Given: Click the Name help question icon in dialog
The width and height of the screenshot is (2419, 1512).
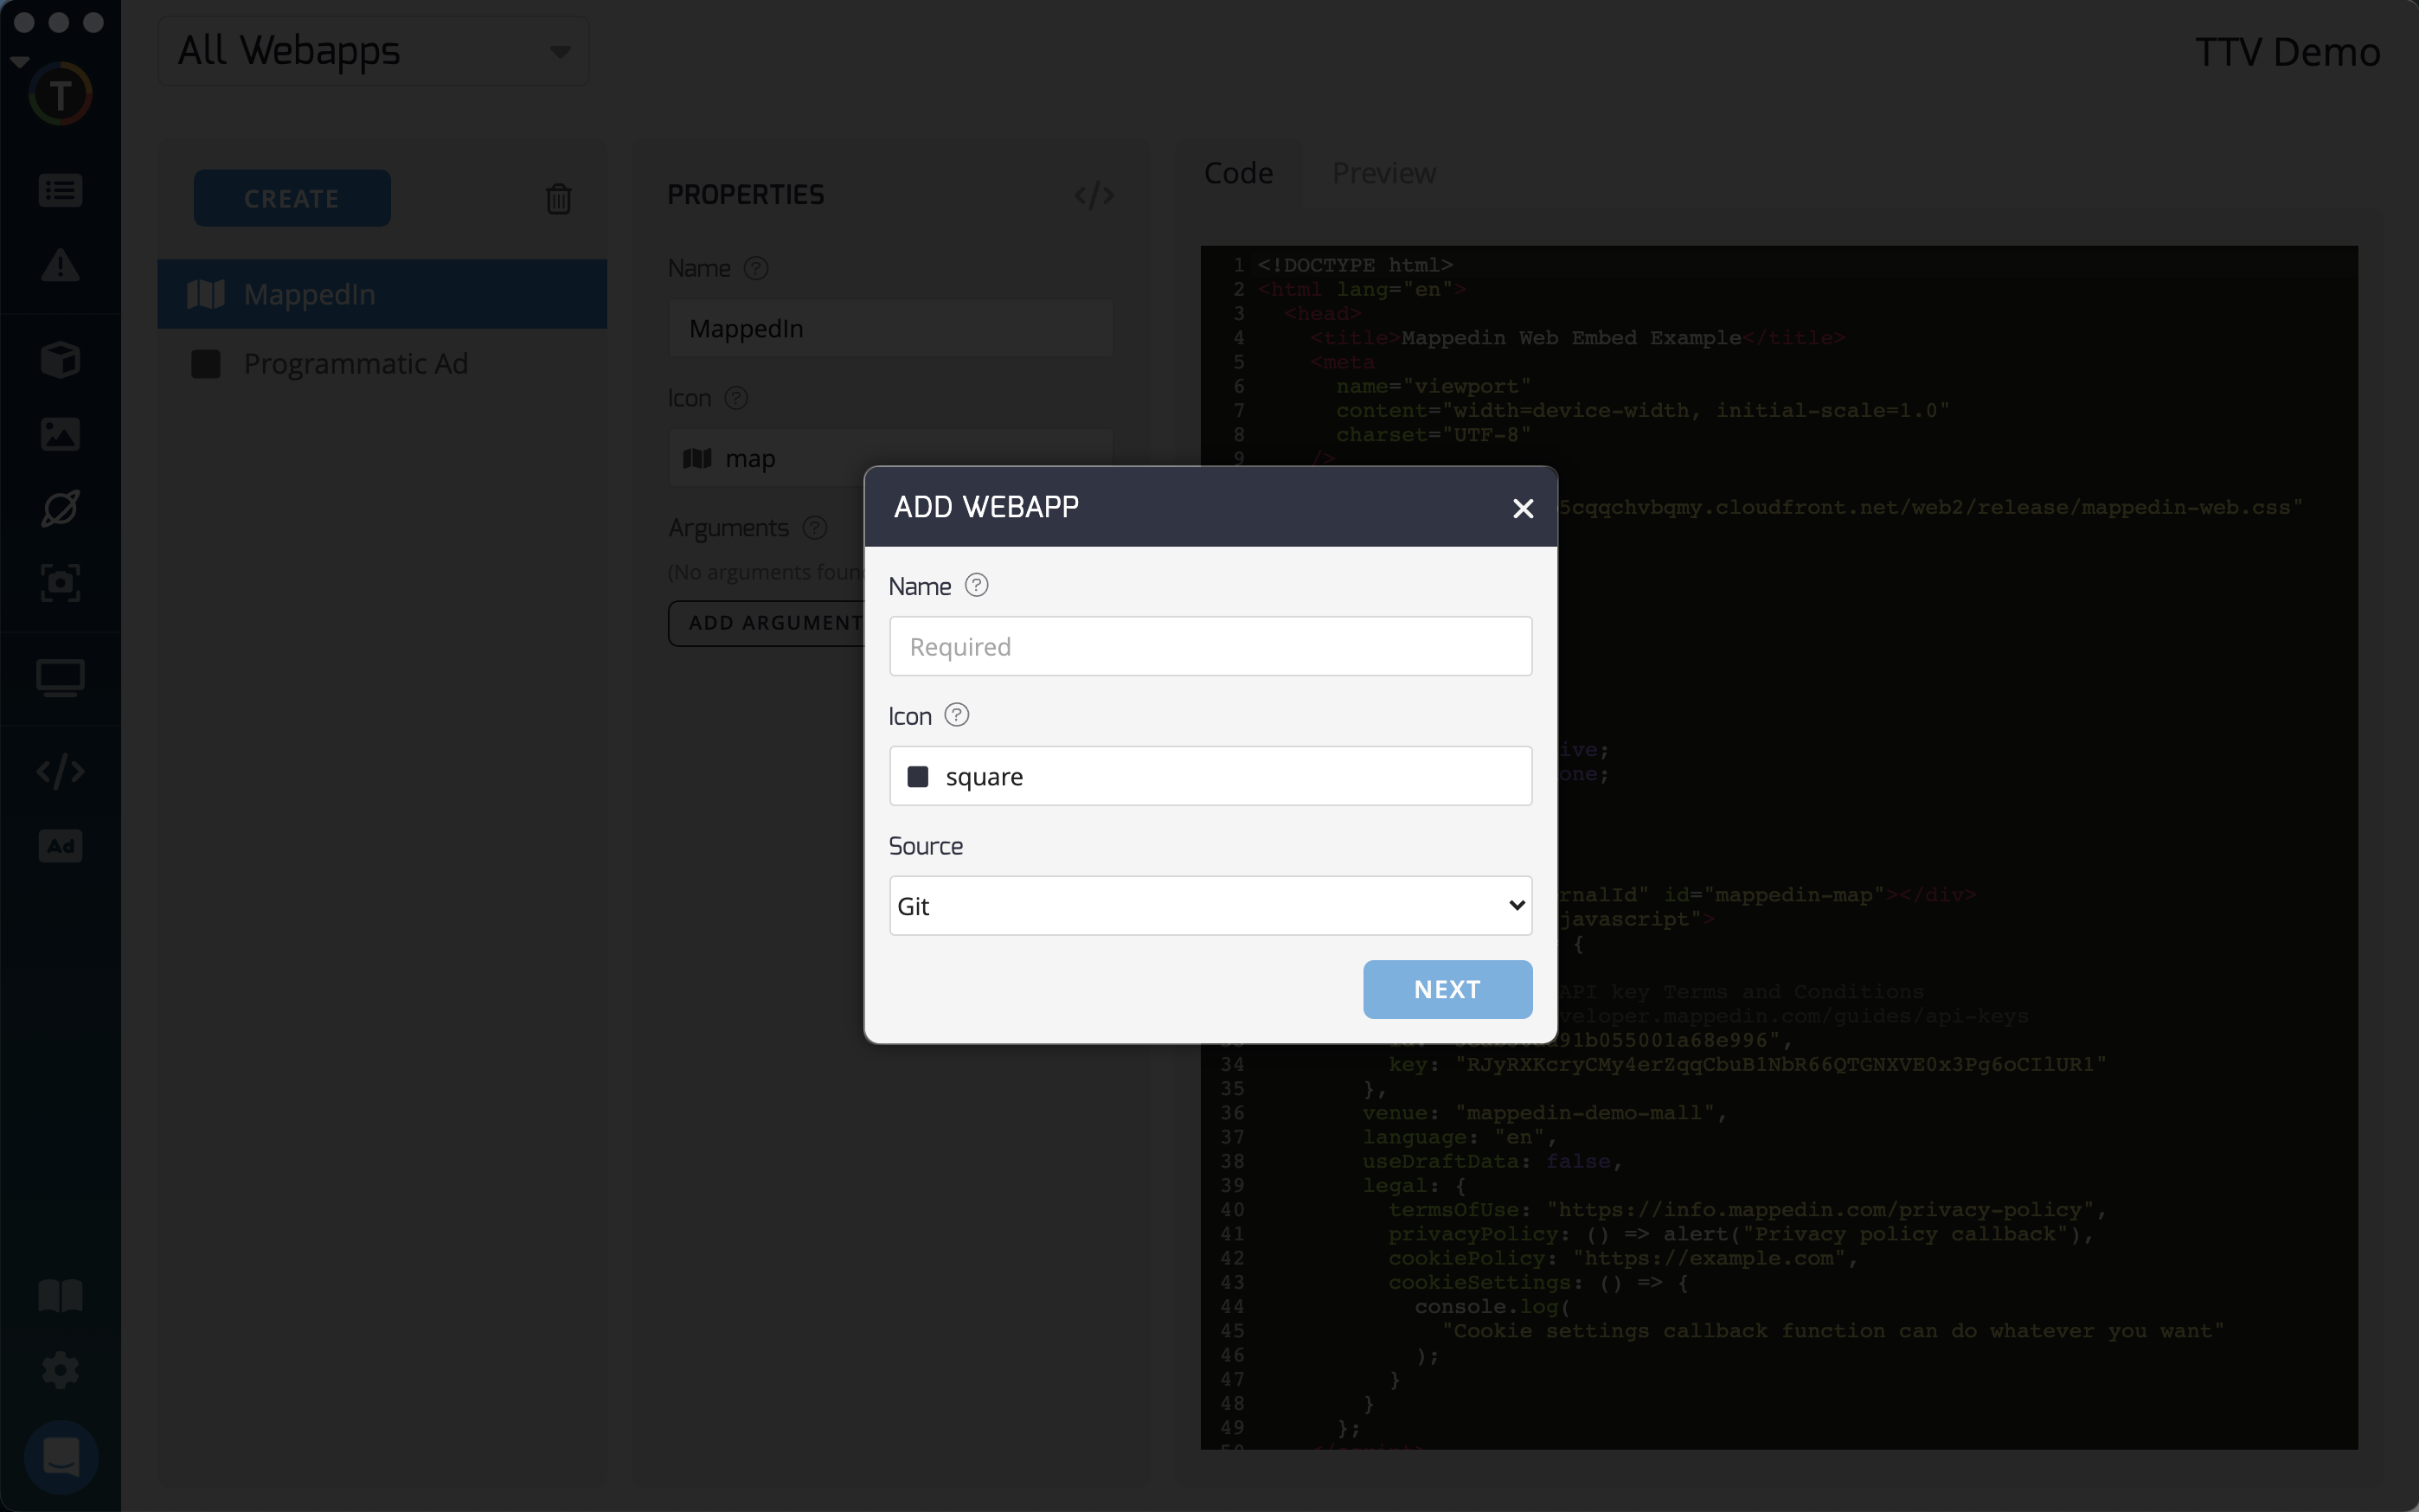Looking at the screenshot, I should (976, 585).
